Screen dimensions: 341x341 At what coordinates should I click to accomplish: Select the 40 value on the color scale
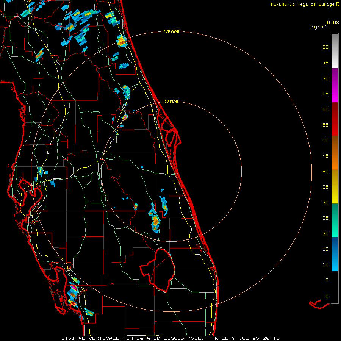click(x=325, y=171)
